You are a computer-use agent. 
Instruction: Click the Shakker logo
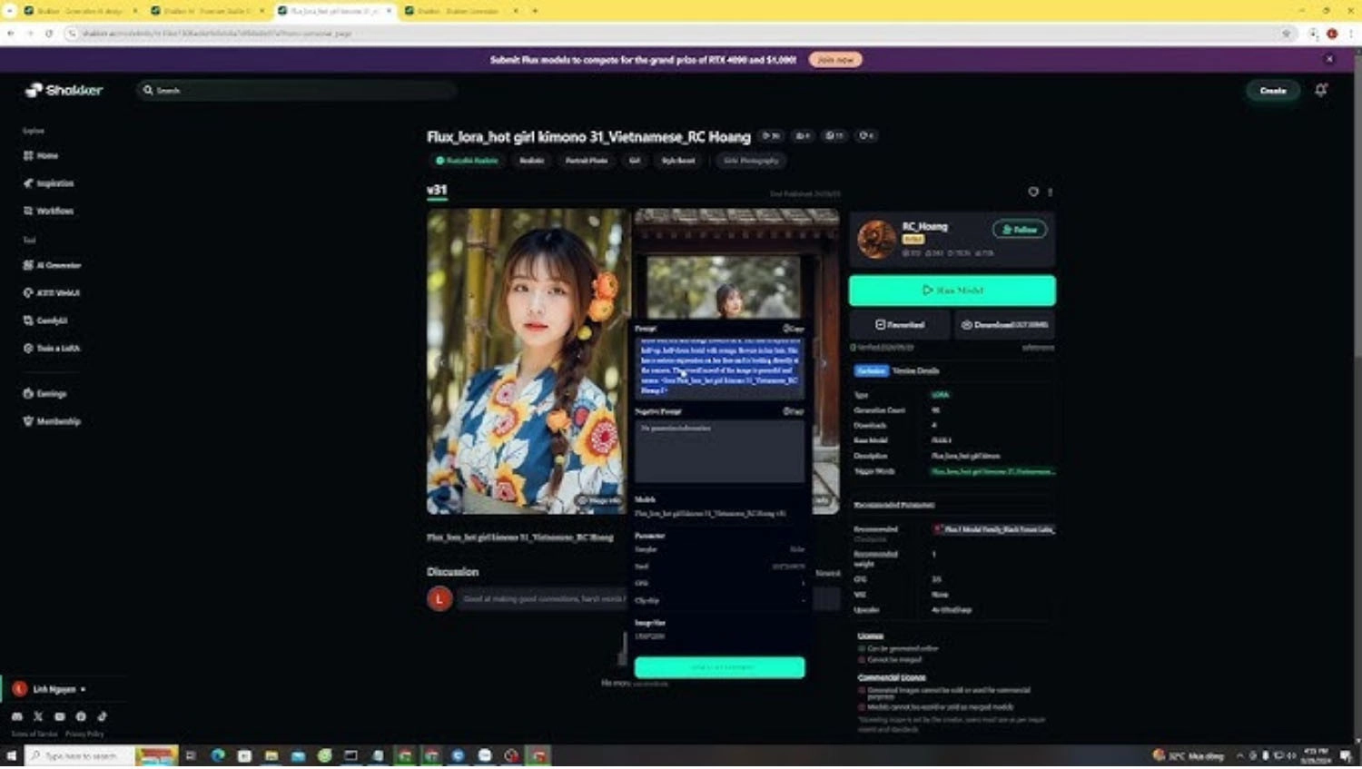pos(64,90)
